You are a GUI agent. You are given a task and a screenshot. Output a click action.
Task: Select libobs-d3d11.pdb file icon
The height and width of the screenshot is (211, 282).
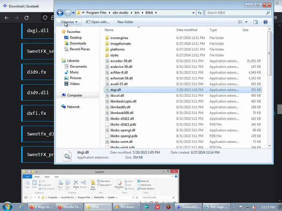(x=107, y=124)
